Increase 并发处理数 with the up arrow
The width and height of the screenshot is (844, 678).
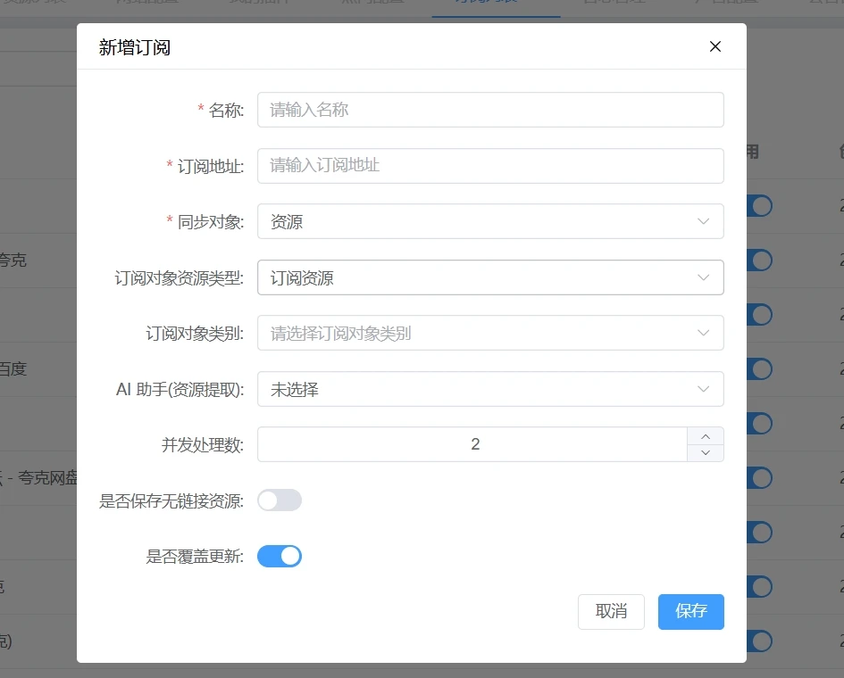(706, 435)
